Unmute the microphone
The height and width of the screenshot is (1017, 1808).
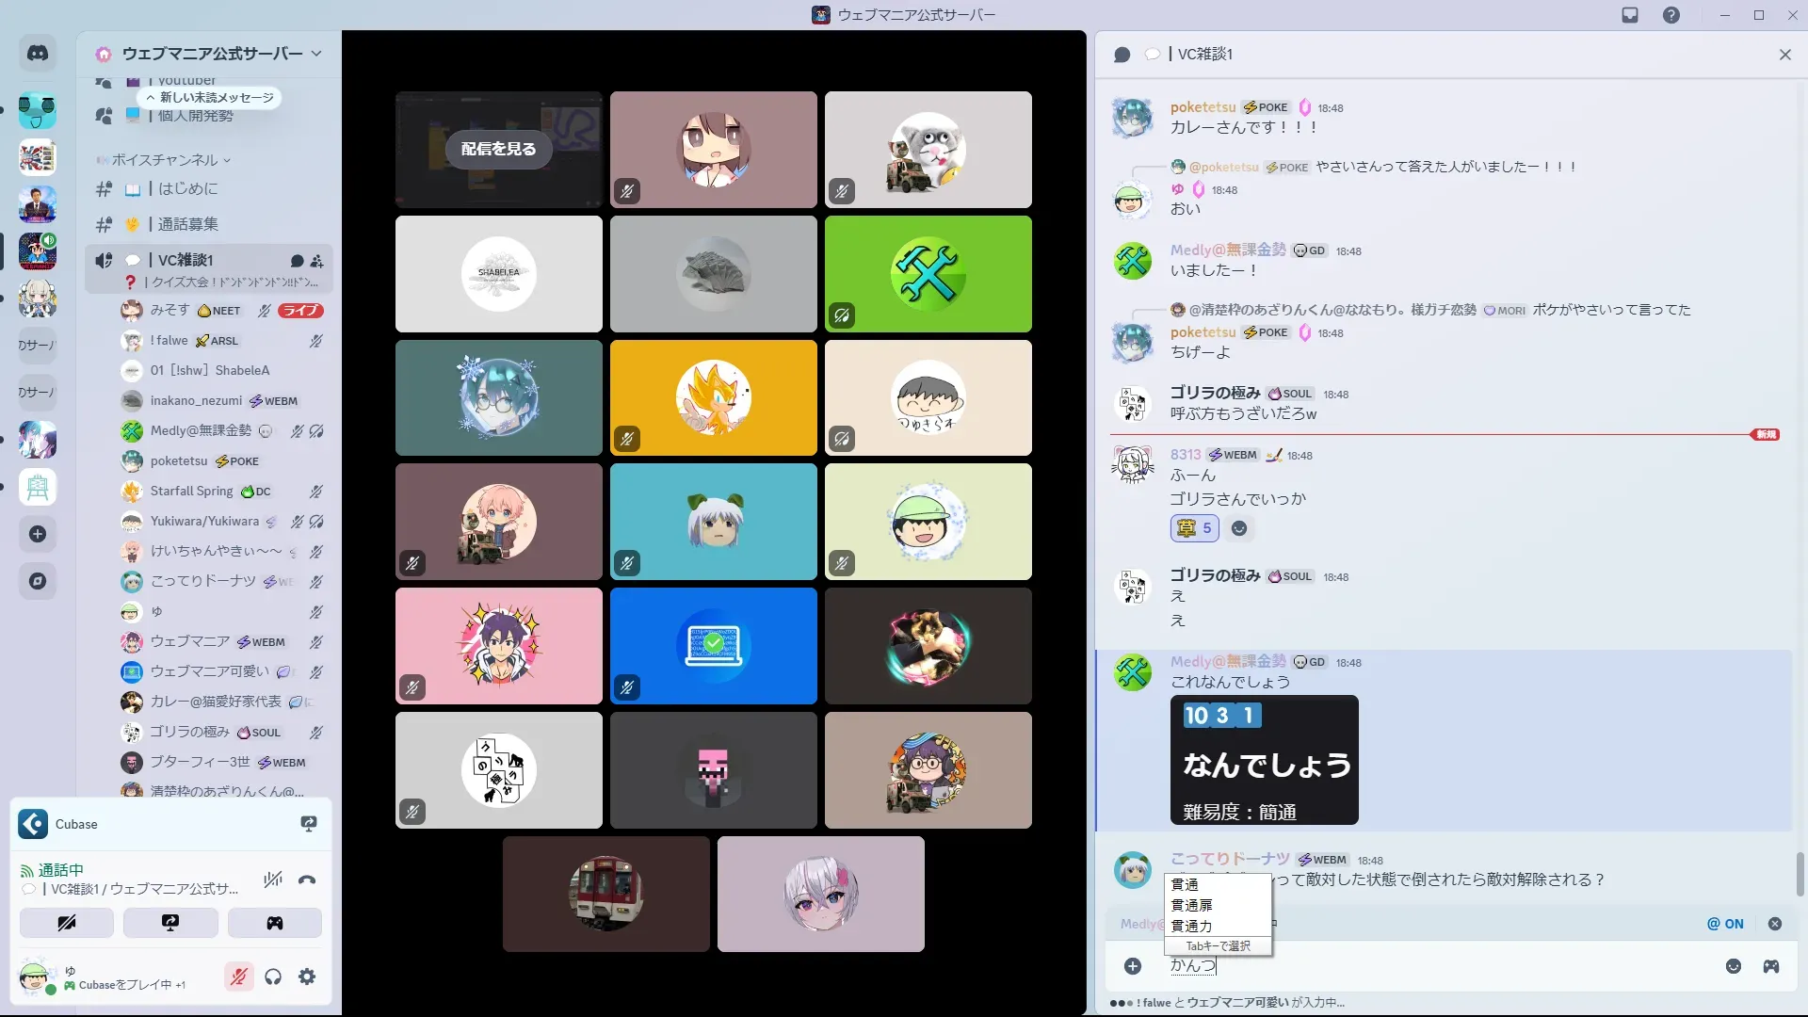(x=238, y=977)
